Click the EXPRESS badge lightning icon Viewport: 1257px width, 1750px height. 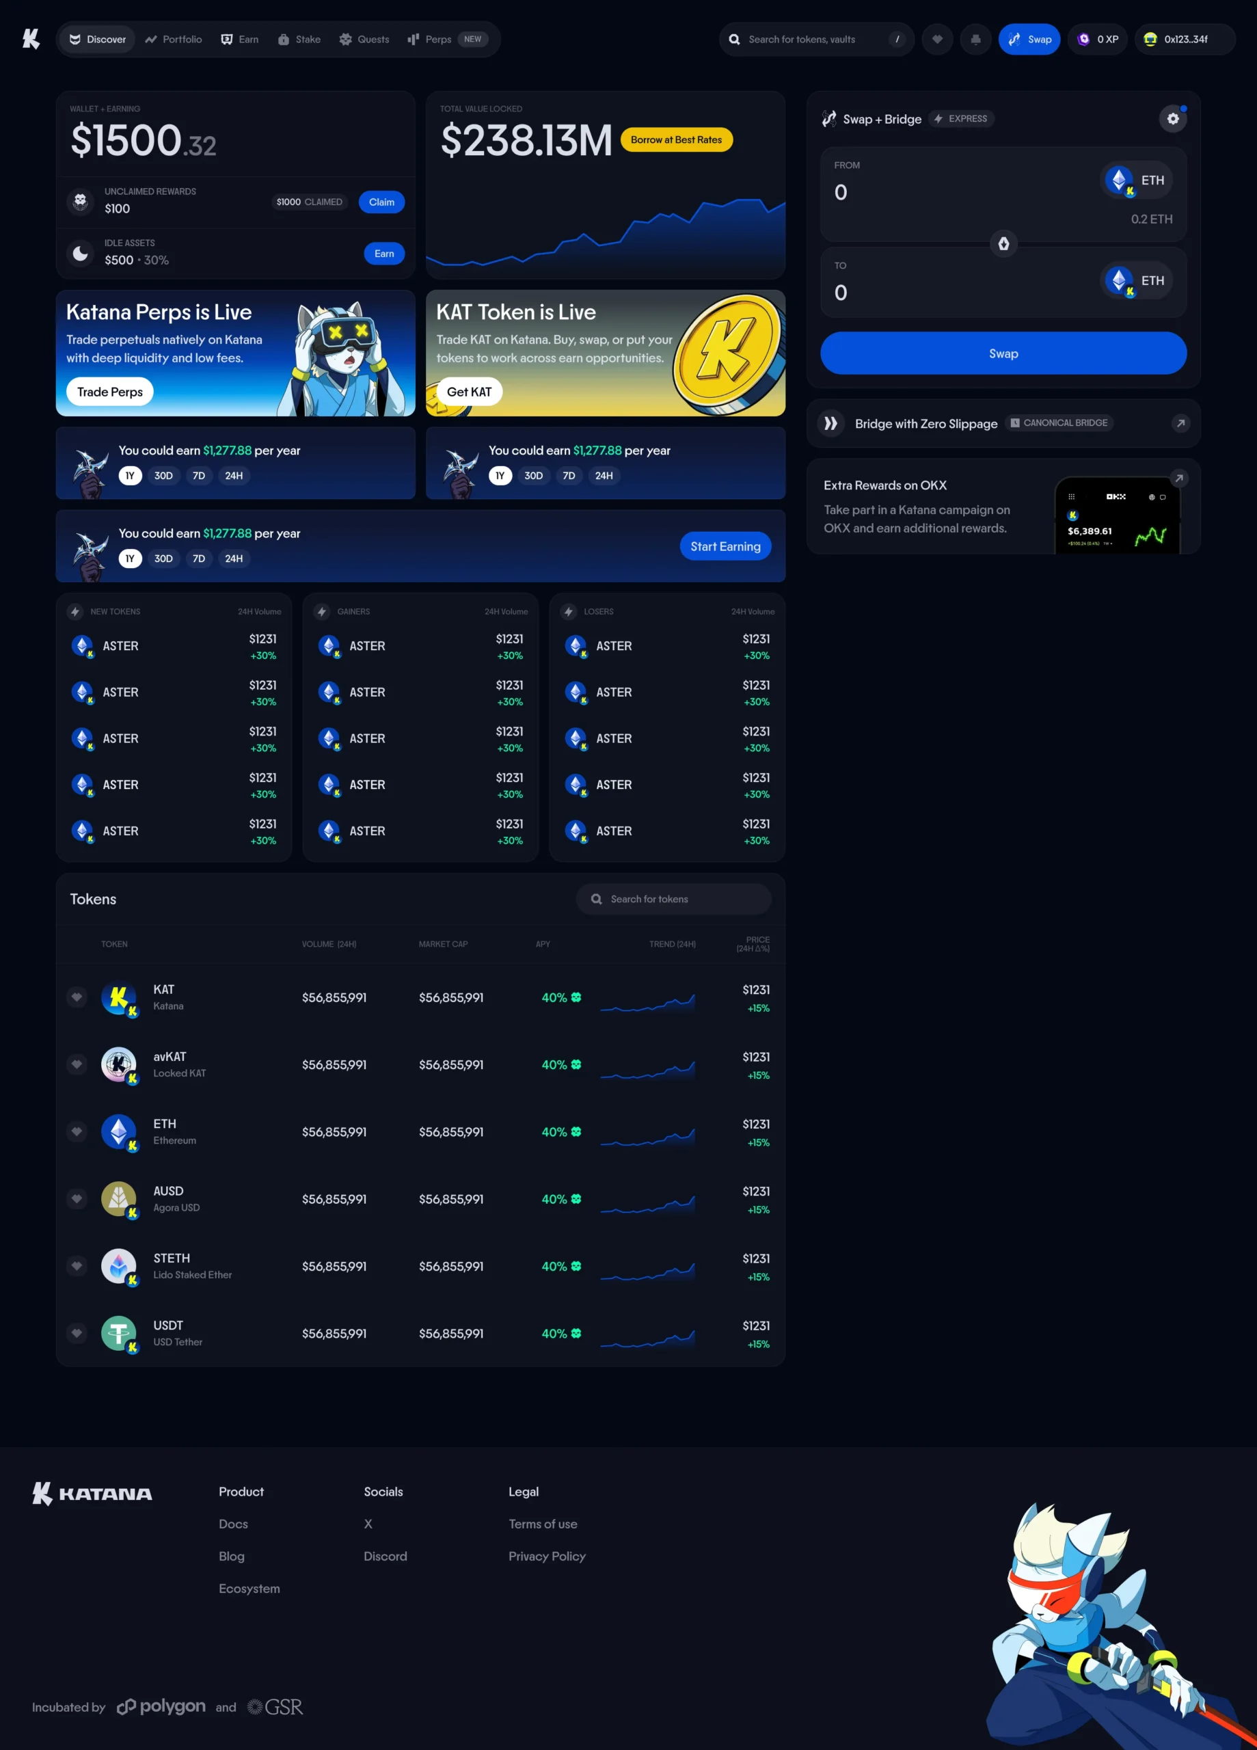pos(938,119)
